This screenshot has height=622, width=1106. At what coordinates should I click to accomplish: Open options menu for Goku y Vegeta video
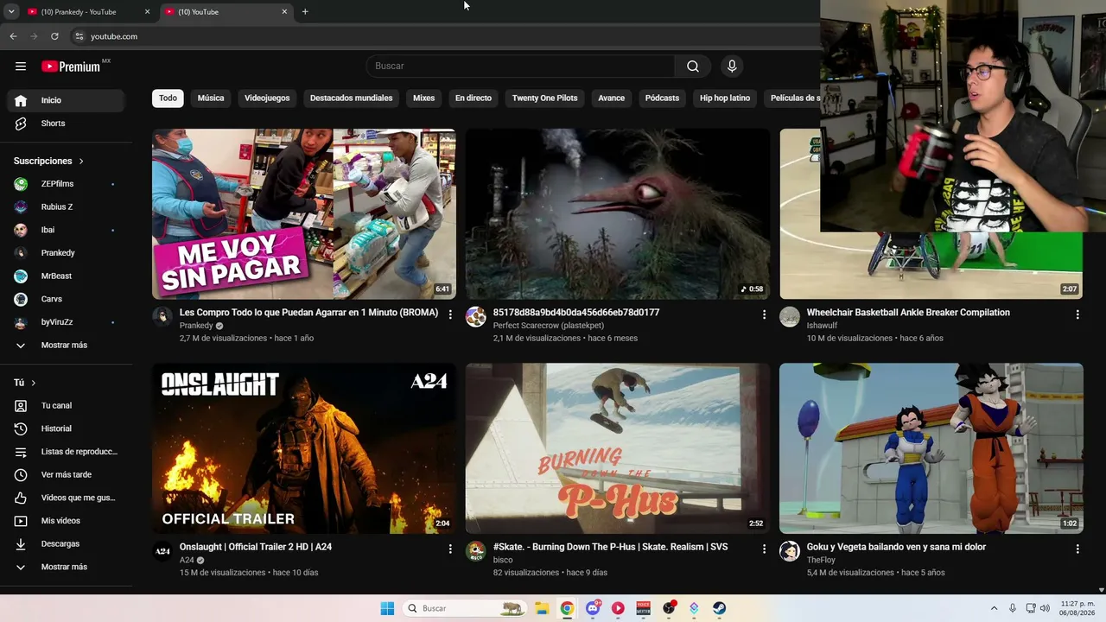(1077, 549)
